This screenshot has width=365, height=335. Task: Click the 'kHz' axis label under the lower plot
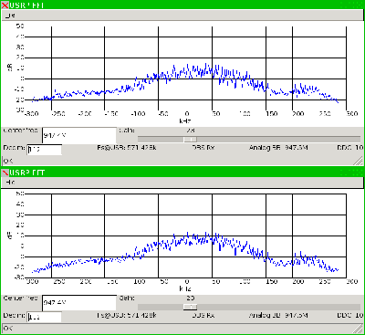[185, 288]
